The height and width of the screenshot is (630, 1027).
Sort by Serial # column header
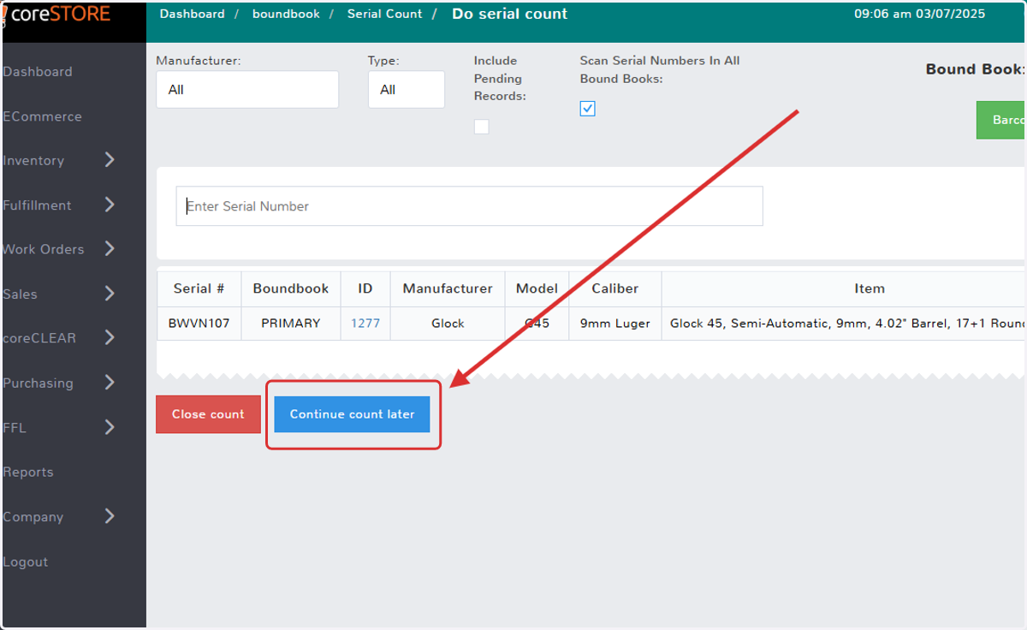(x=199, y=288)
